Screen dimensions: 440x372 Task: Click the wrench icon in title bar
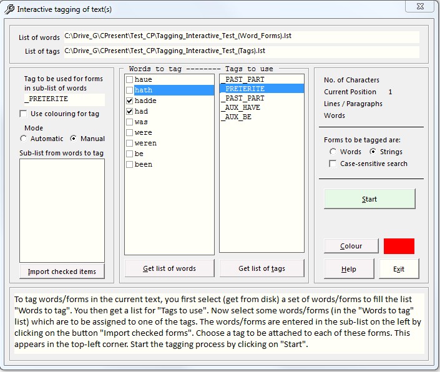pos(9,9)
